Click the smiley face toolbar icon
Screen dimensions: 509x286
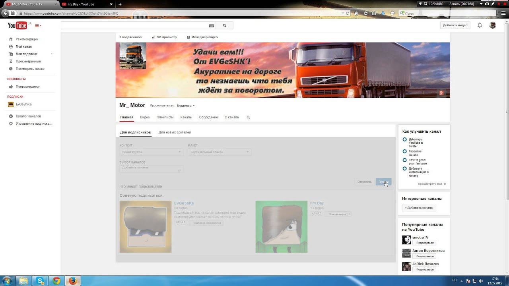tap(392, 13)
